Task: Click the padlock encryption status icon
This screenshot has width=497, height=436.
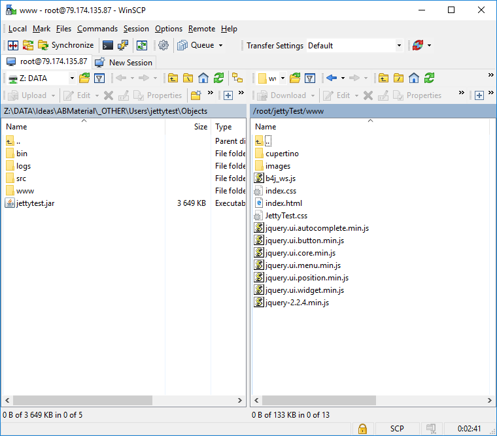Action: point(362,429)
